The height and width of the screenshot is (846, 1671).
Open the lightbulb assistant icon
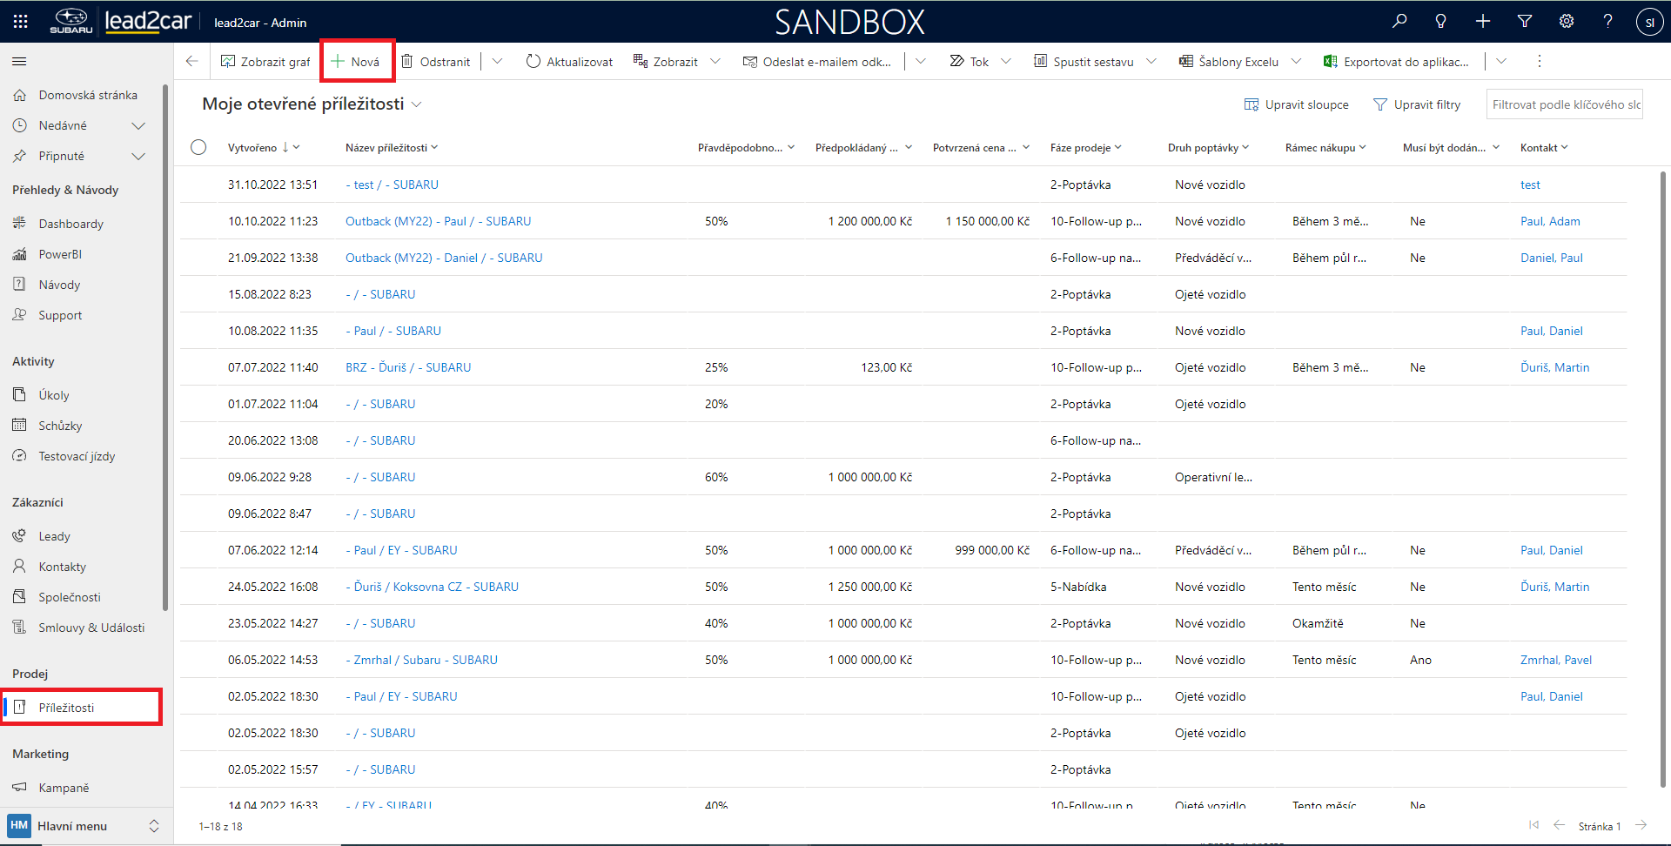click(1440, 22)
